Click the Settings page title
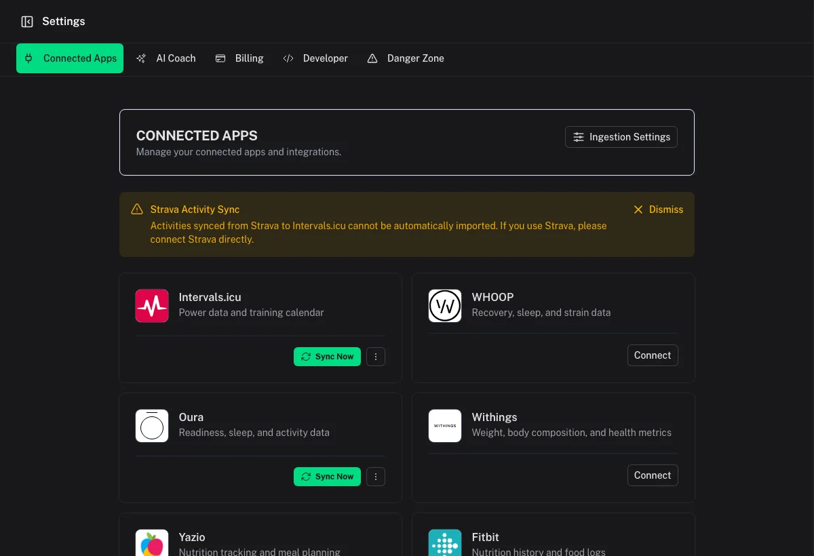814x556 pixels. (64, 22)
